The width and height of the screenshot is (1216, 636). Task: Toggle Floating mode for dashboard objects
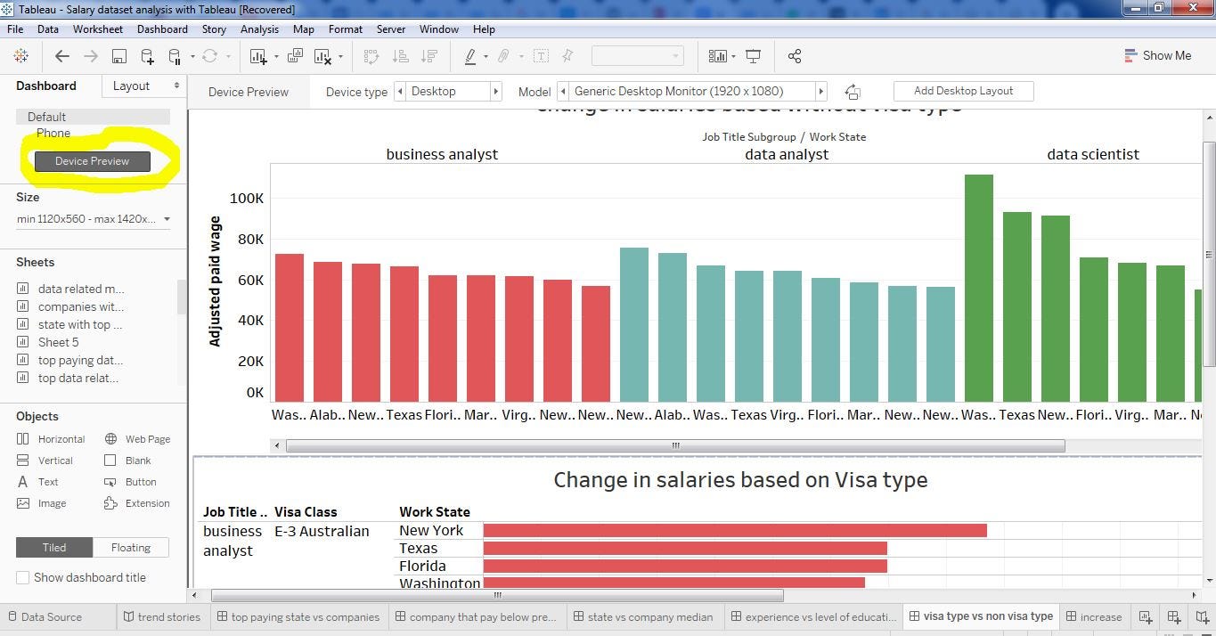click(x=130, y=547)
